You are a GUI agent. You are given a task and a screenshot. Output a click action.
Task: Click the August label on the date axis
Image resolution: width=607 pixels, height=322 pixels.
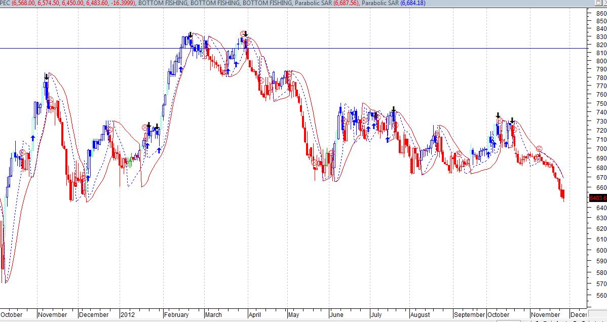click(x=420, y=314)
